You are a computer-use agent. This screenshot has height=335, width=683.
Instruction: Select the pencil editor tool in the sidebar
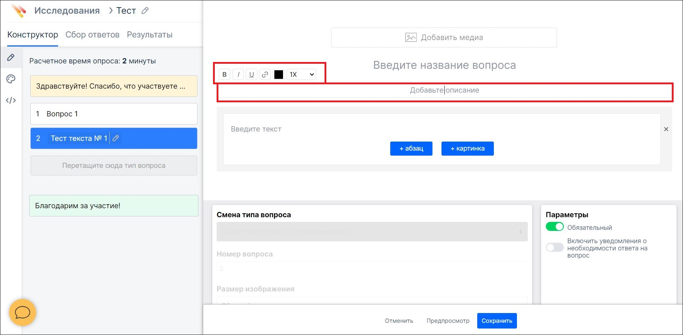(11, 57)
